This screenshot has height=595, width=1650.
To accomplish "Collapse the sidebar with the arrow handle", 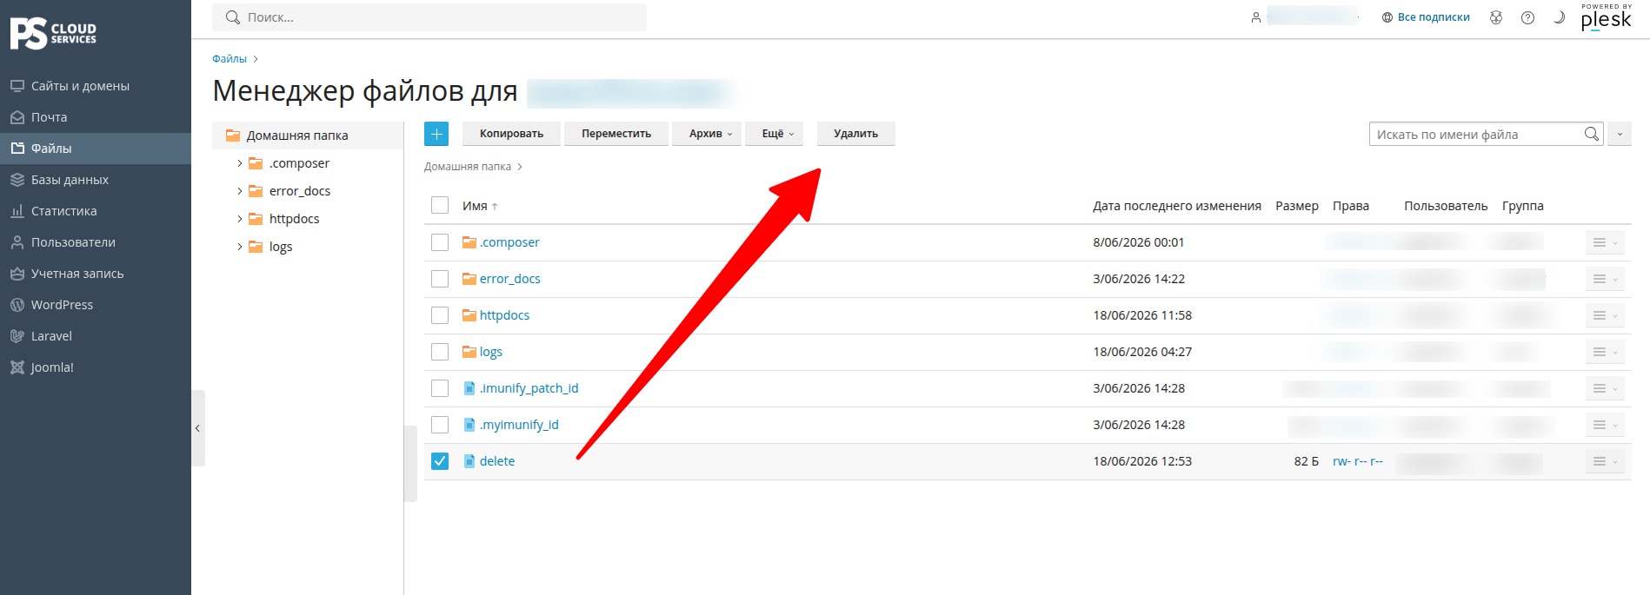I will coord(198,428).
